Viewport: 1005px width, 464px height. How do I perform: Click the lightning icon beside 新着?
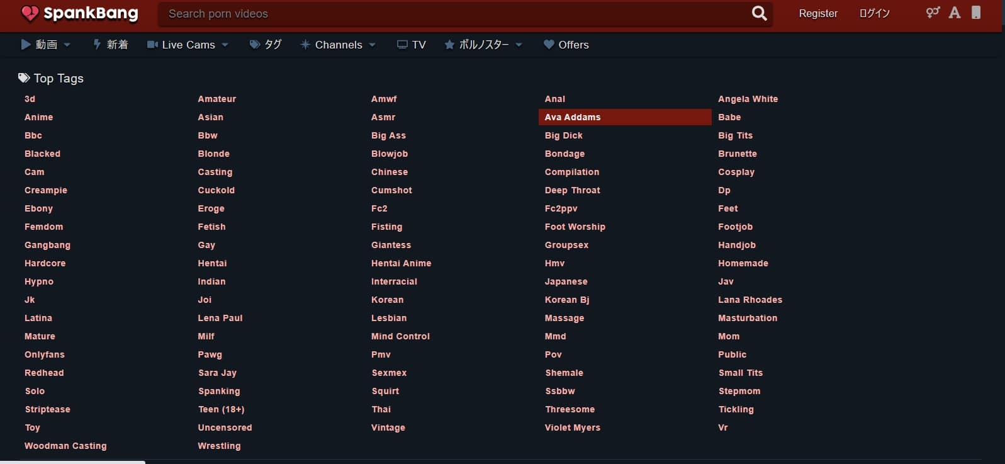coord(97,45)
